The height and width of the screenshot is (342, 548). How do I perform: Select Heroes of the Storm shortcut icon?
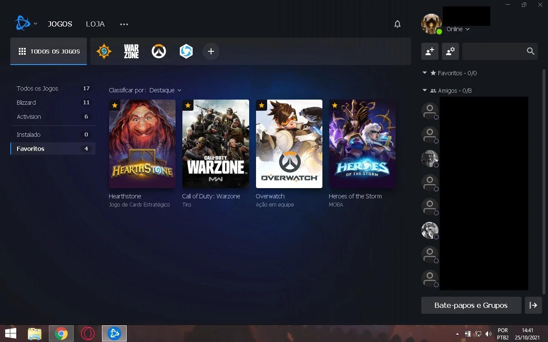pyautogui.click(x=186, y=51)
